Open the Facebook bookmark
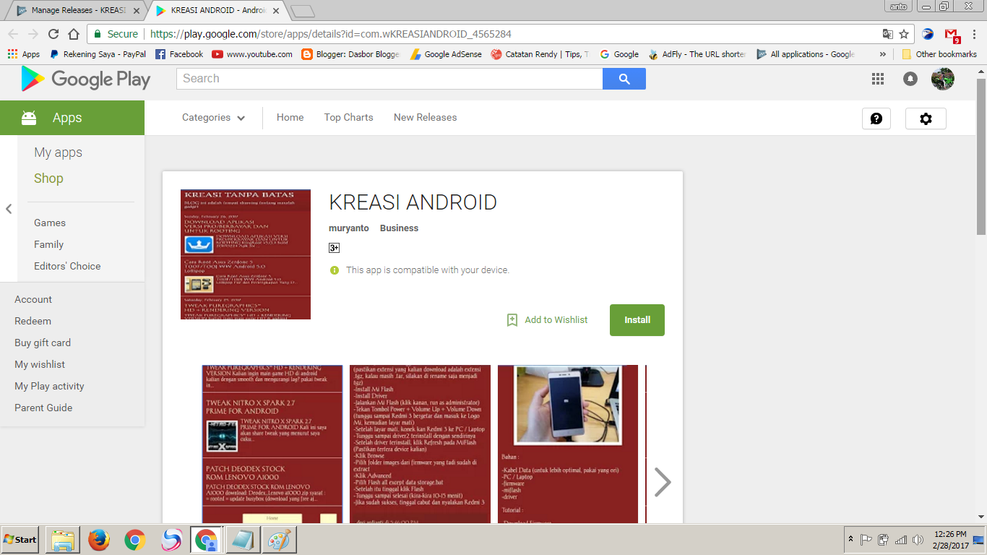Screen dimensions: 987x555 [x=179, y=54]
